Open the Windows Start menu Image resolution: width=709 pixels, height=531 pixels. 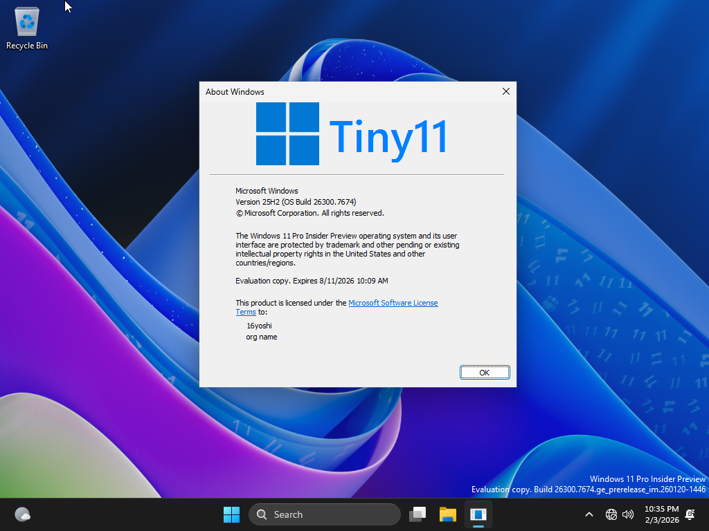click(x=231, y=514)
